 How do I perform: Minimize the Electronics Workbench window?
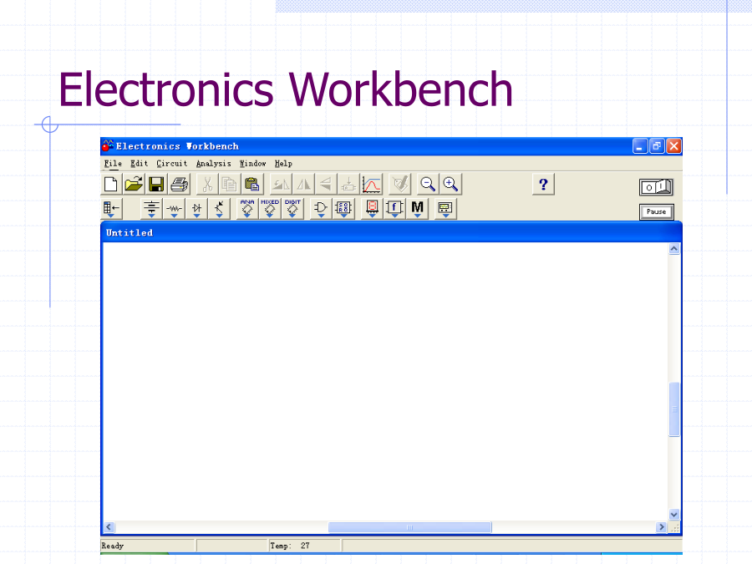coord(640,146)
